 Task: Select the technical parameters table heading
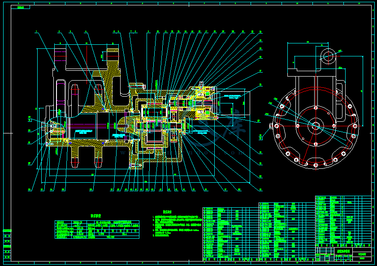coord(95,216)
